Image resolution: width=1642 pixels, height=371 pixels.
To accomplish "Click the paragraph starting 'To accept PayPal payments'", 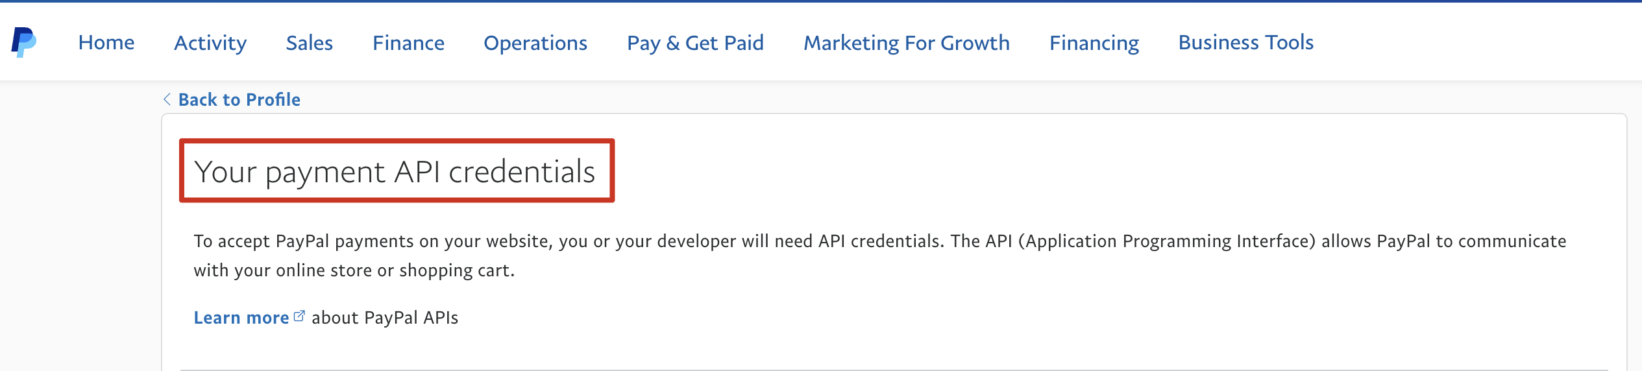I will click(x=880, y=256).
